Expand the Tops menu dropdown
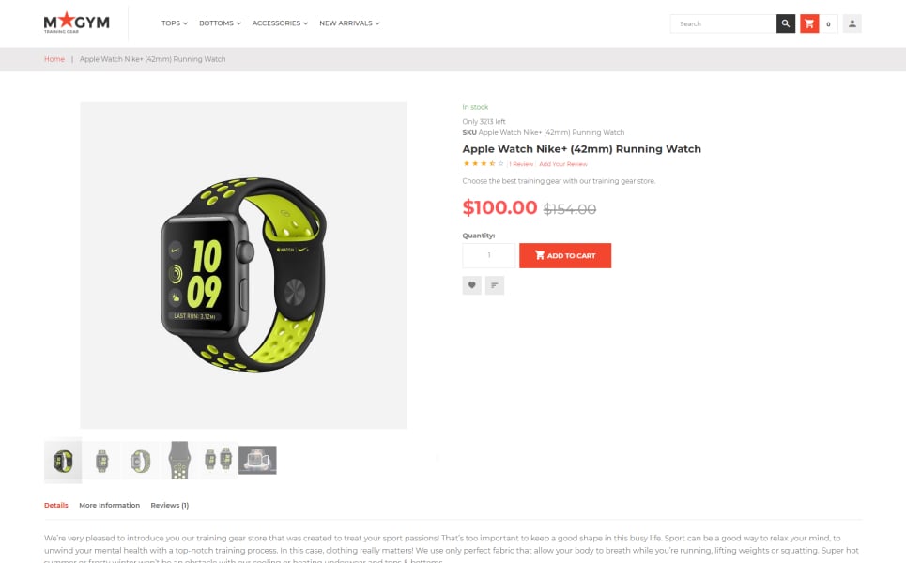This screenshot has width=906, height=563. (x=175, y=23)
